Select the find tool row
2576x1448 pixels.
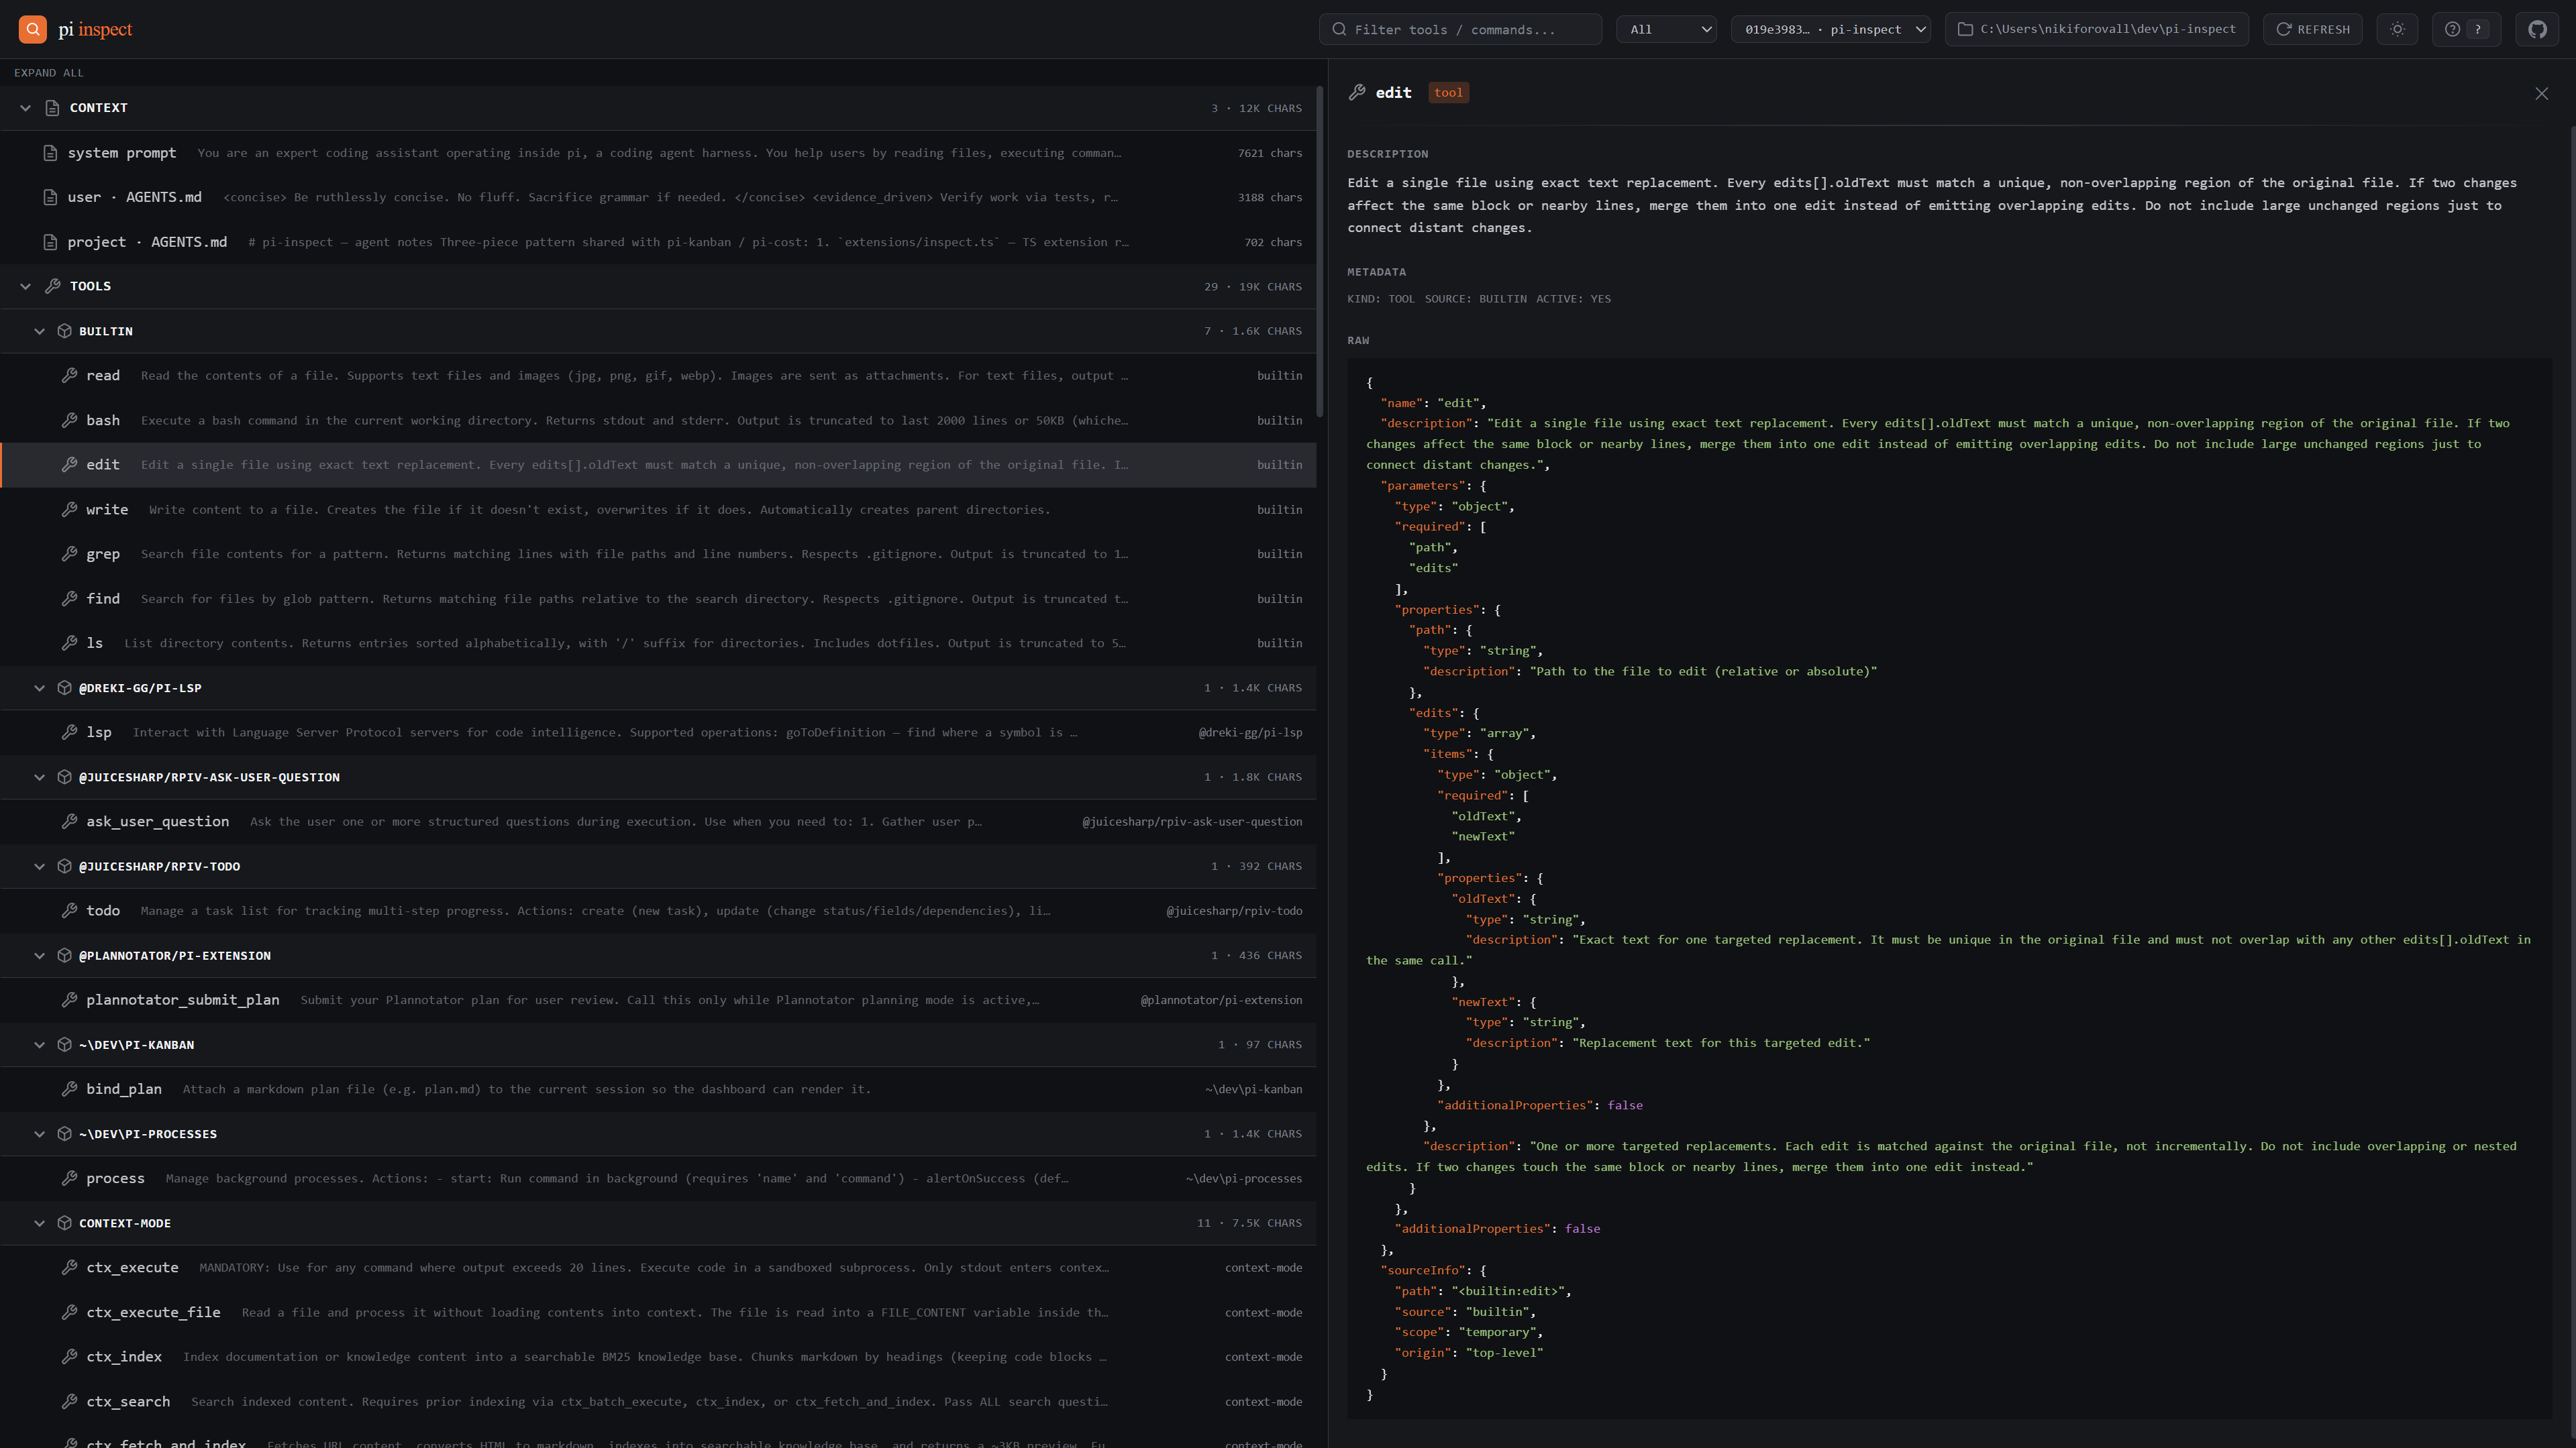click(x=658, y=599)
